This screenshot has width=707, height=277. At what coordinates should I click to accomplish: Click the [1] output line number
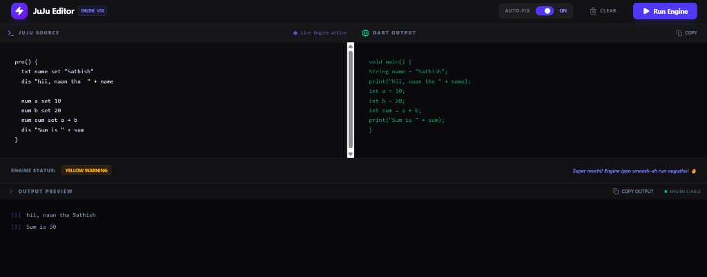click(x=16, y=215)
